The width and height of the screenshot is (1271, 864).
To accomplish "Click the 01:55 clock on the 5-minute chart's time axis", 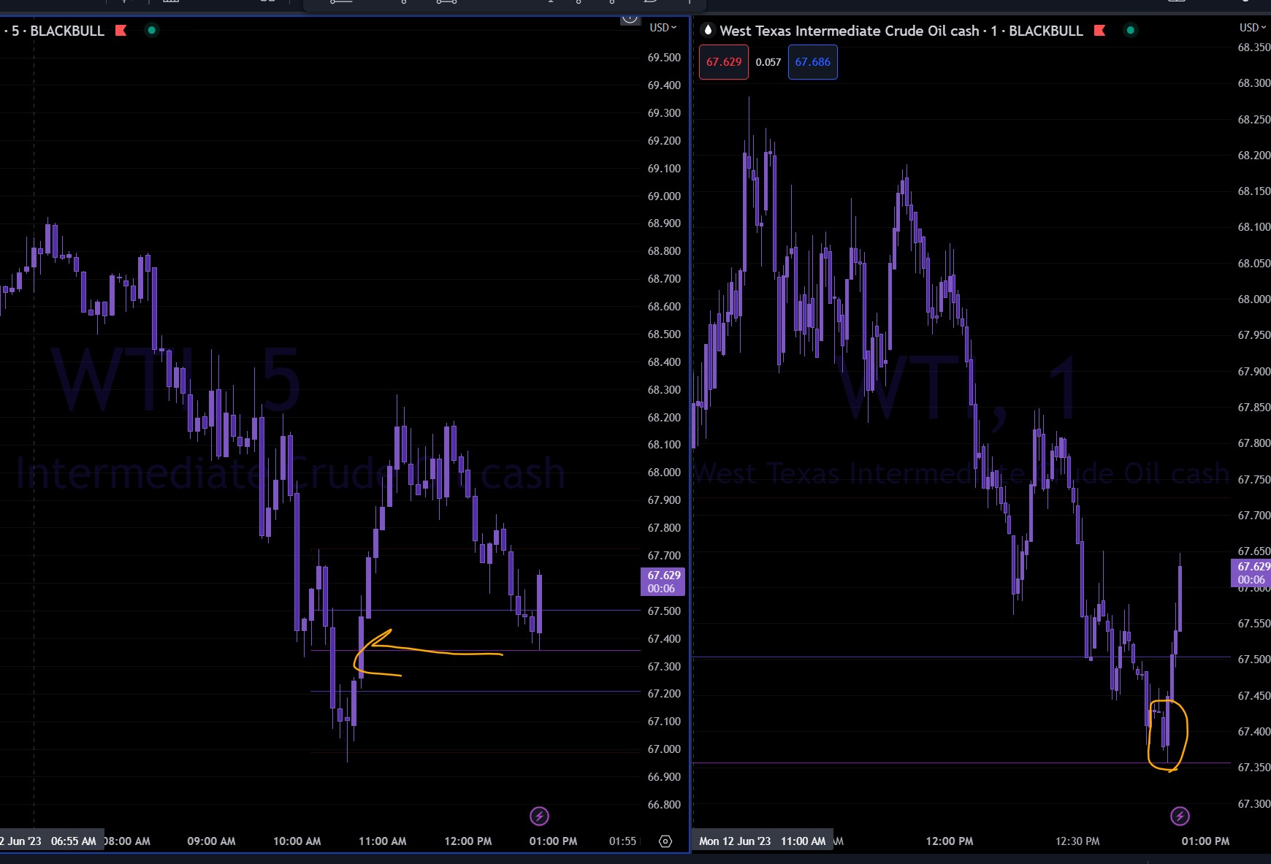I will (x=623, y=841).
